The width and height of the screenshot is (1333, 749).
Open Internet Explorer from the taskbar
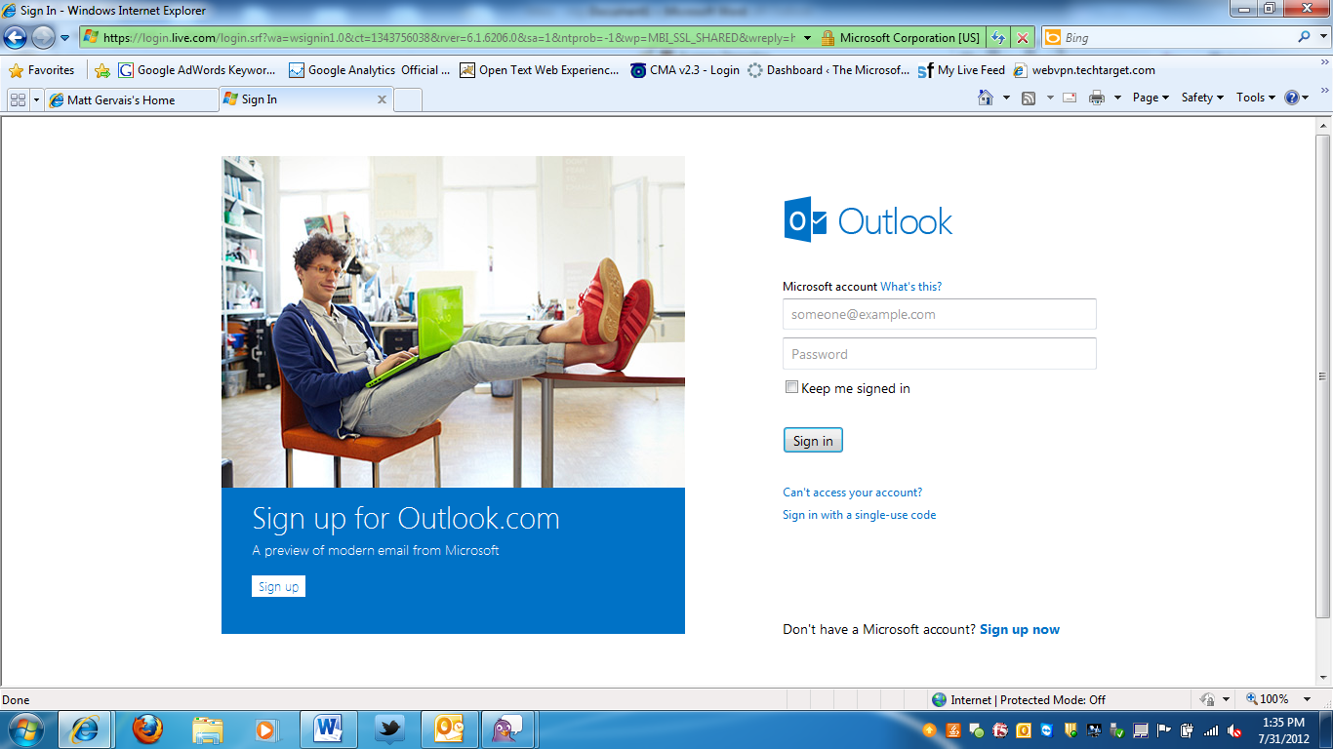pos(86,729)
